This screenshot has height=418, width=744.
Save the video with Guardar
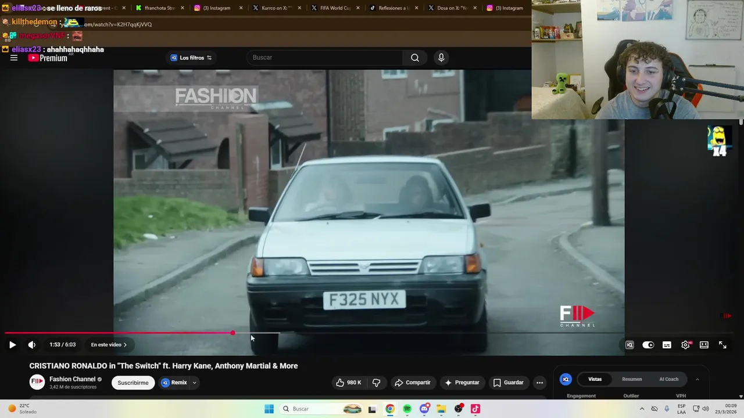[509, 383]
